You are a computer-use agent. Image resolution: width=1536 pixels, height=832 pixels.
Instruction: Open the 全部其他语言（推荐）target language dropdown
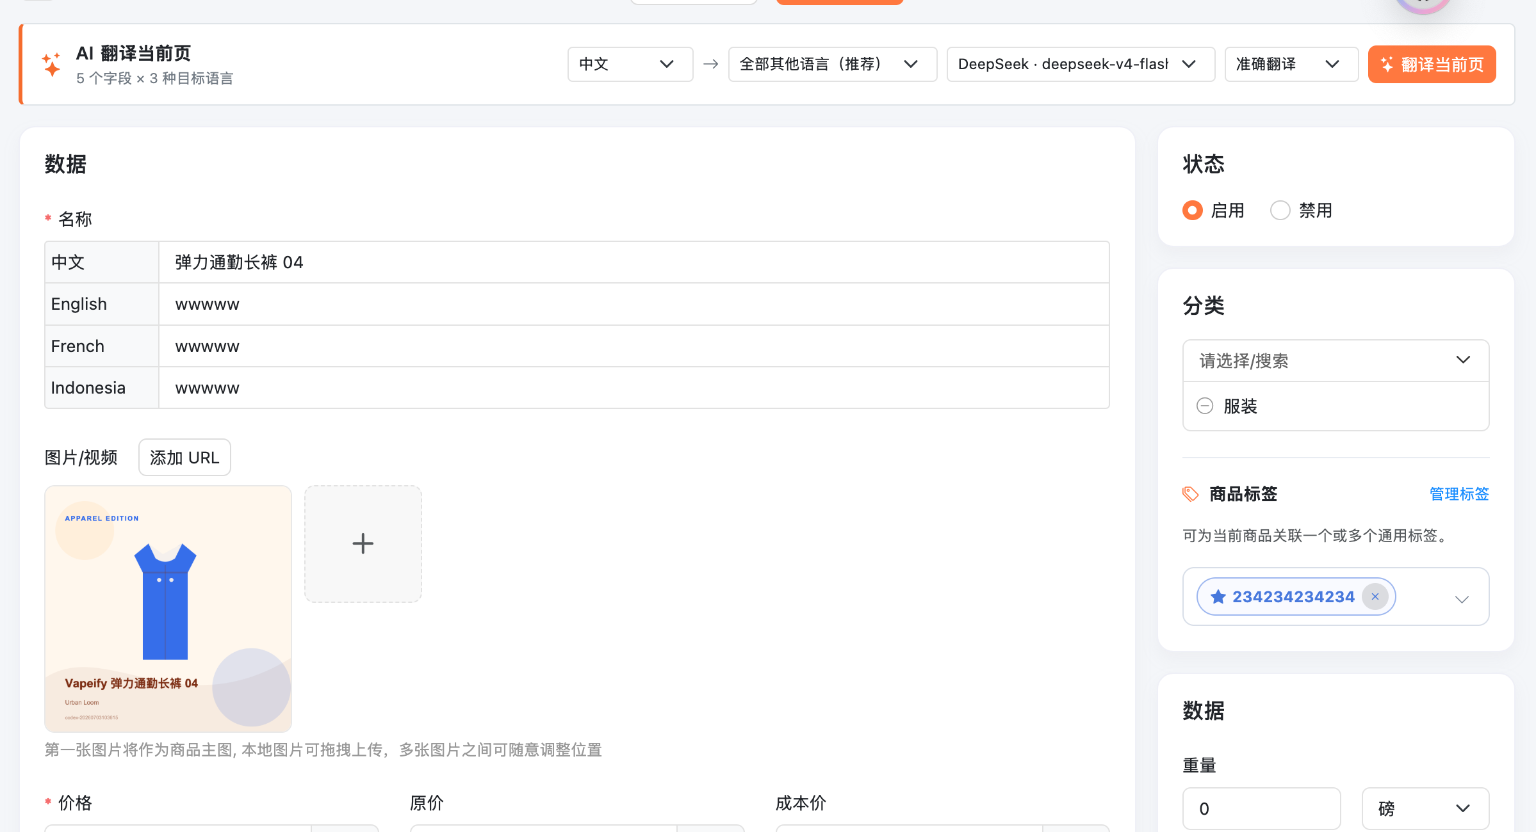pos(833,64)
